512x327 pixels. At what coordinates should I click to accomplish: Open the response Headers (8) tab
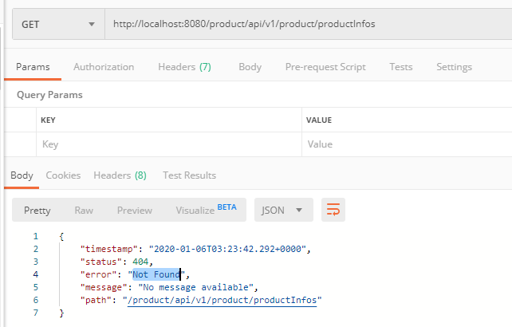point(120,175)
